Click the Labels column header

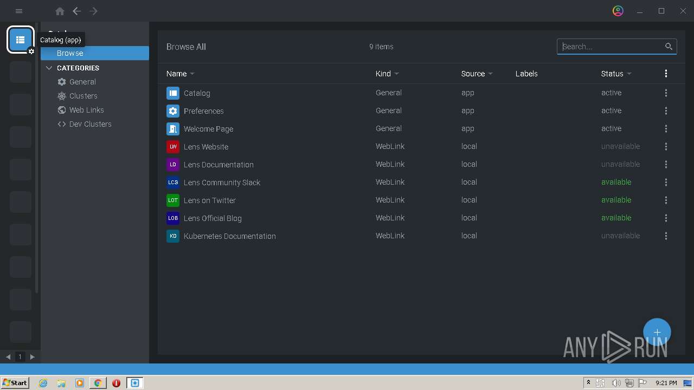tap(526, 74)
